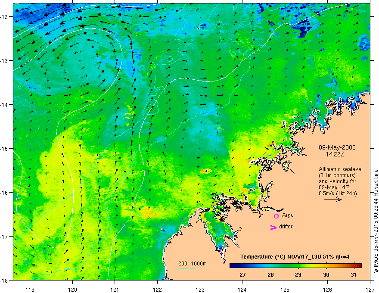
Task: Click latitude label -12
Action: [x=5, y=17]
